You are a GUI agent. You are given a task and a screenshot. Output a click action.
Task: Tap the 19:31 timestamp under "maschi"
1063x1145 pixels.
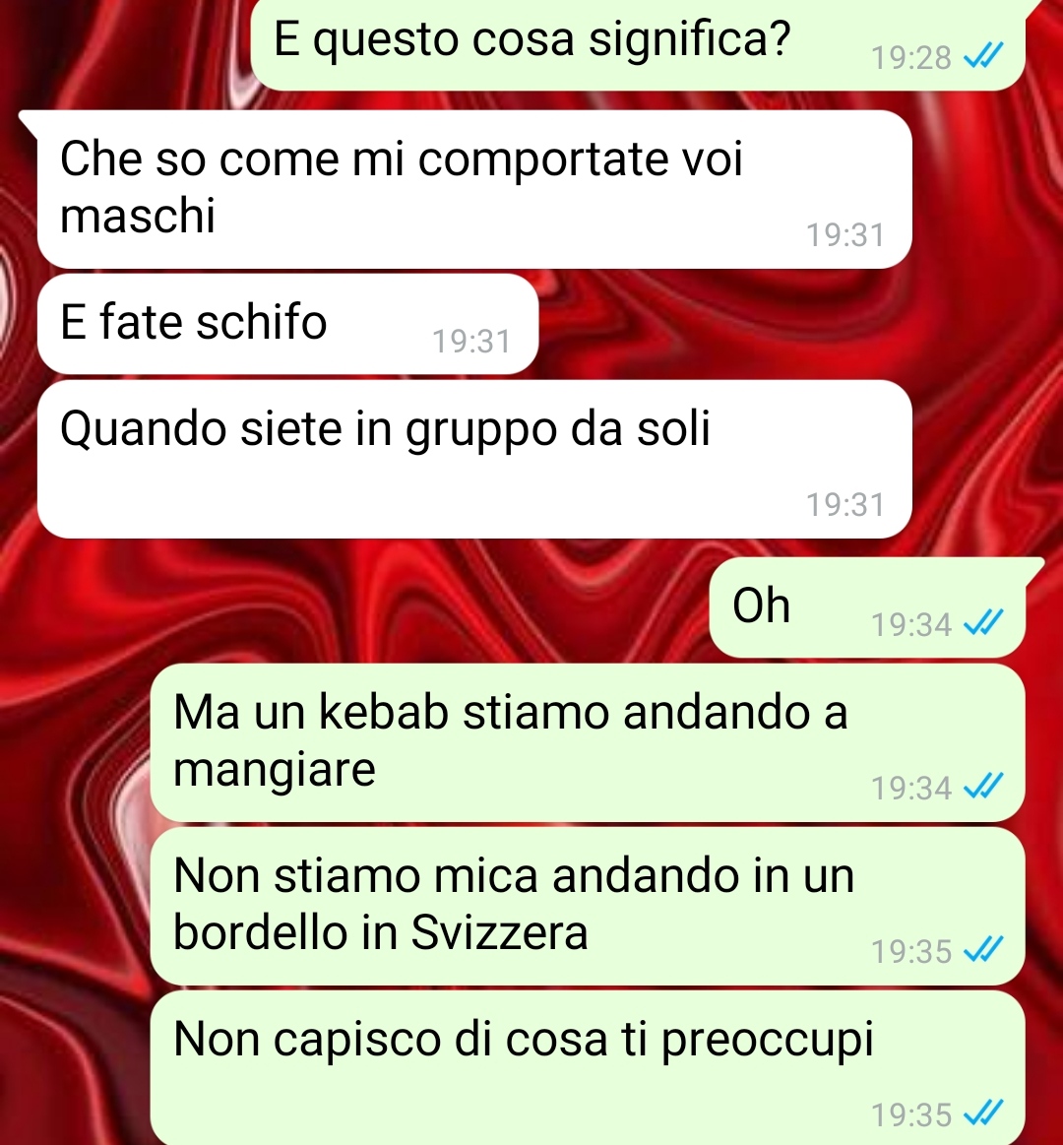[844, 235]
